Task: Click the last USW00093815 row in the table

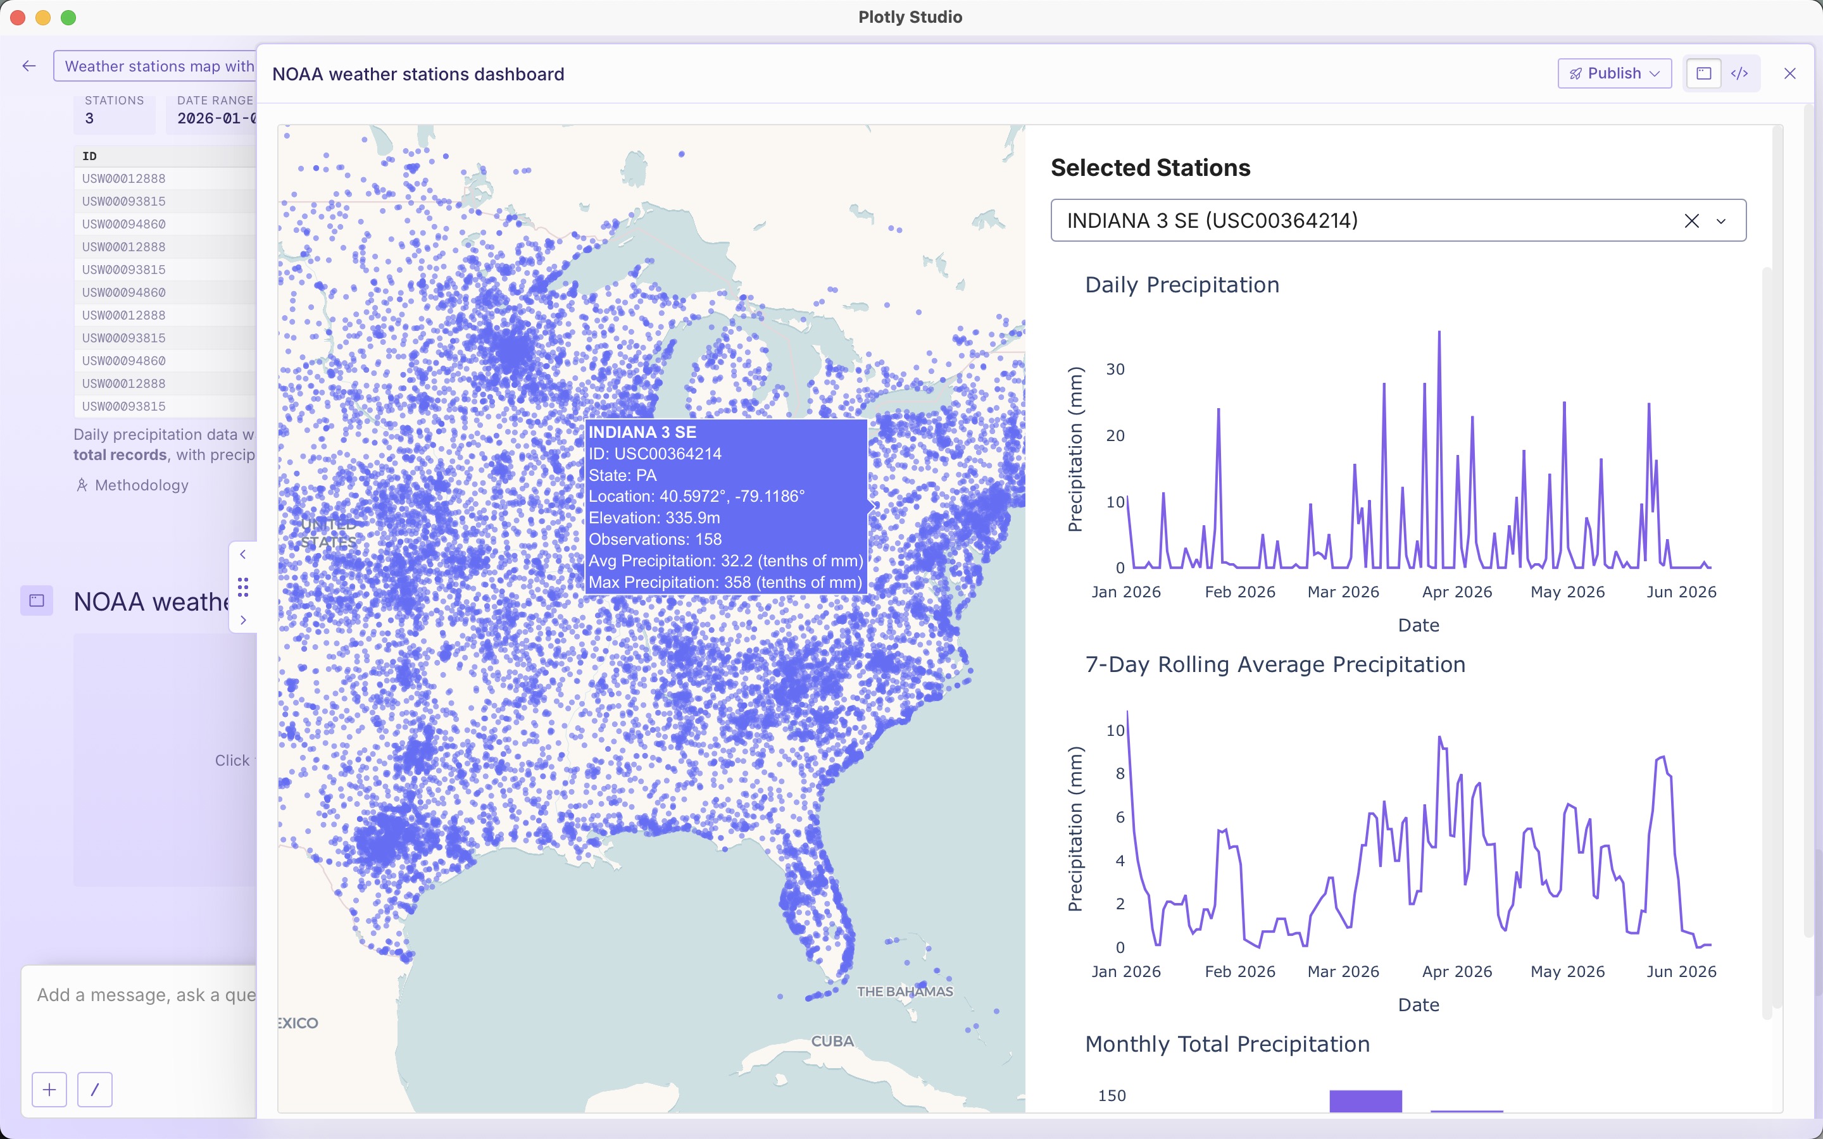Action: coord(166,406)
